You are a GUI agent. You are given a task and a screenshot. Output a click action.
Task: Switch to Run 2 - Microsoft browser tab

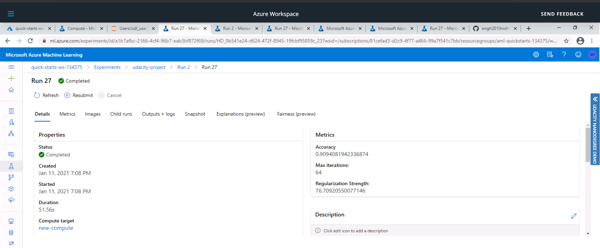click(x=236, y=28)
